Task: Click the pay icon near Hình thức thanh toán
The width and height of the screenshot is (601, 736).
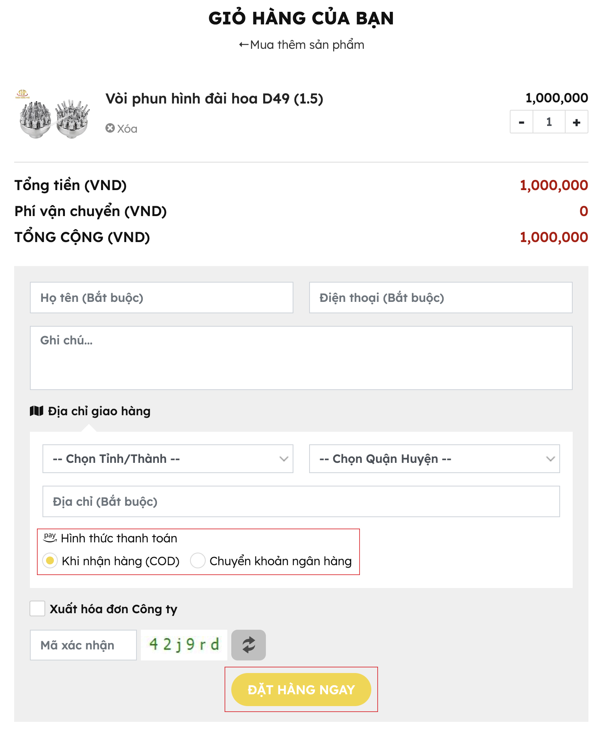Action: tap(50, 537)
